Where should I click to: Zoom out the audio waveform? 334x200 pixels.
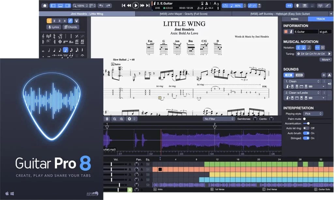coord(114,119)
